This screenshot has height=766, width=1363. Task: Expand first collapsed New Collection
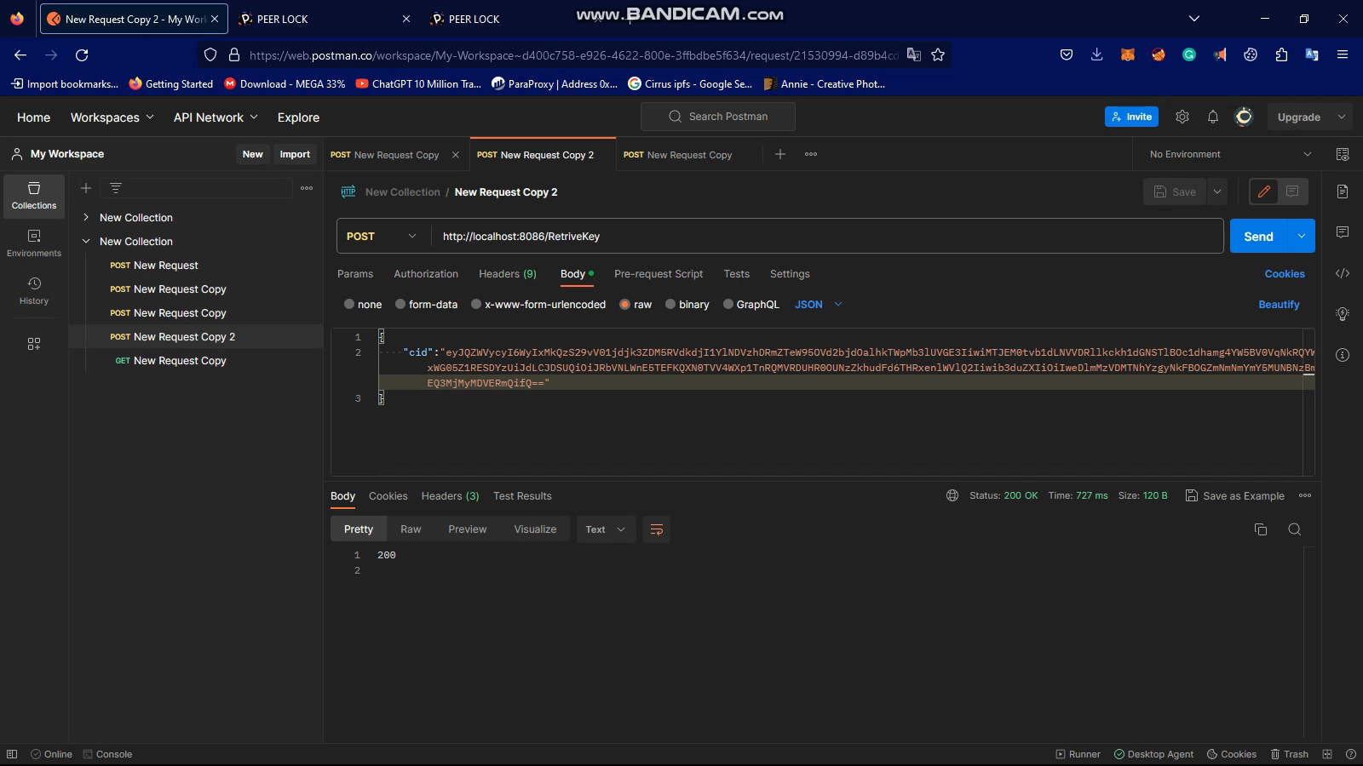tap(86, 217)
